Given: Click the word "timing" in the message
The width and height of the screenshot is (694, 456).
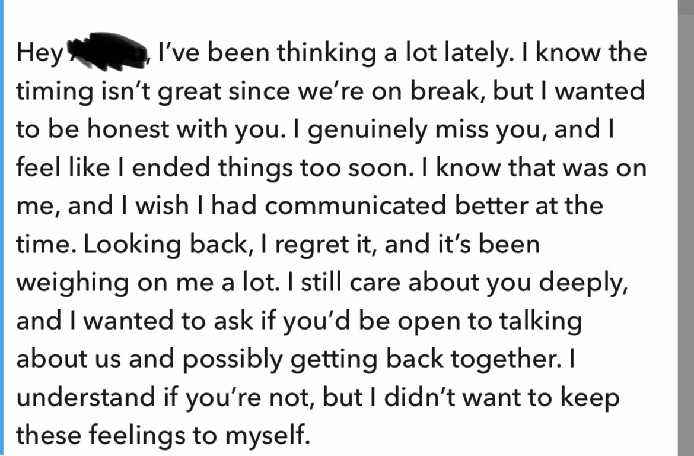Looking at the screenshot, I should pyautogui.click(x=54, y=91).
